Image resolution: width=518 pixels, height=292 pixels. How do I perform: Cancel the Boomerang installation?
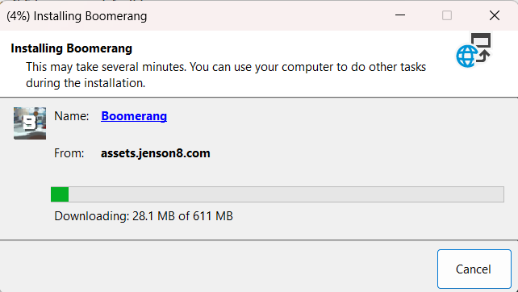pos(474,269)
